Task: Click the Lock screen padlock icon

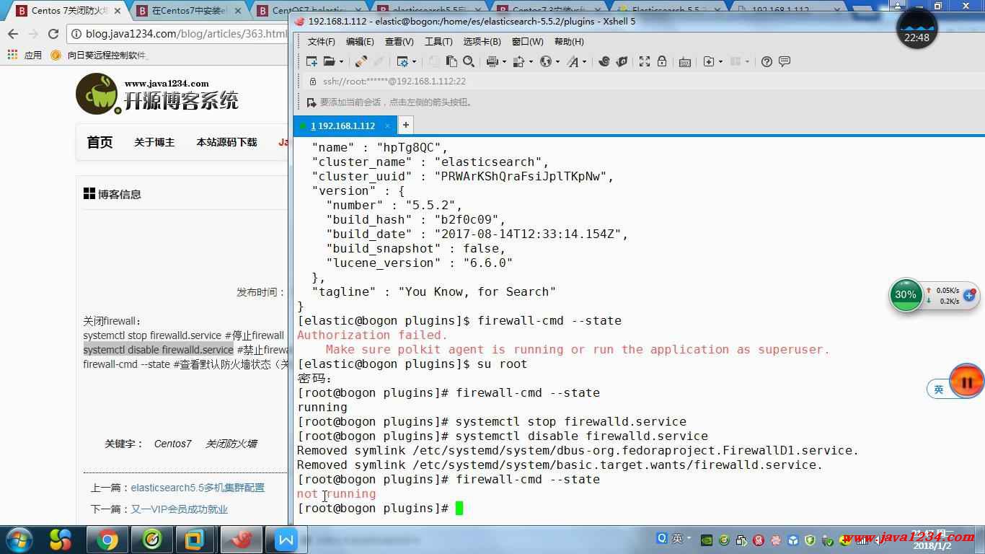Action: click(662, 61)
